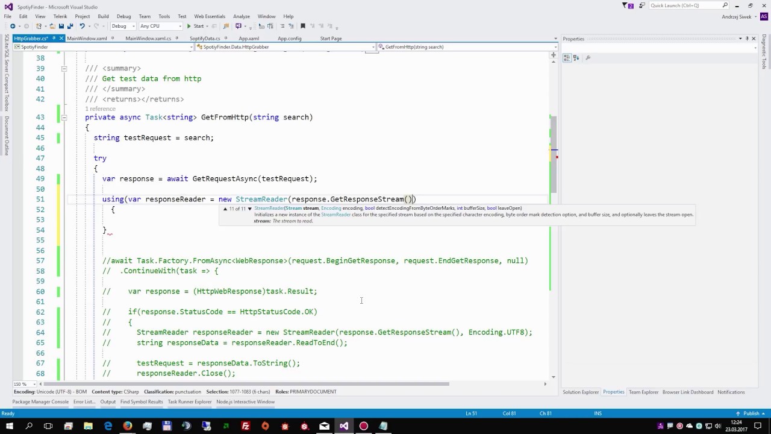Image resolution: width=771 pixels, height=434 pixels.
Task: Sort Properties panel alphabetically
Action: coord(576,58)
